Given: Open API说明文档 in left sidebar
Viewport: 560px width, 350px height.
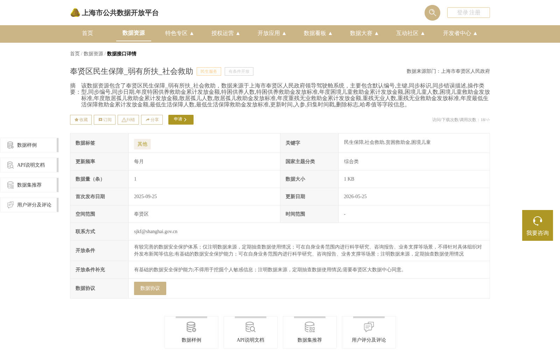Looking at the screenshot, I should pyautogui.click(x=29, y=165).
